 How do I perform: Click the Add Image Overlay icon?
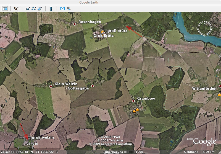click(x=40, y=9)
